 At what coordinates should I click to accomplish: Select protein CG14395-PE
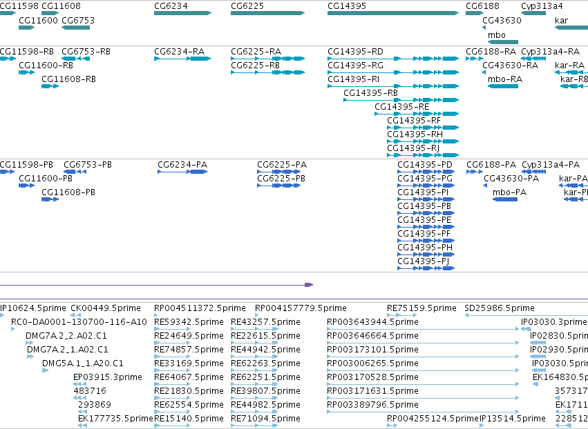426,227
